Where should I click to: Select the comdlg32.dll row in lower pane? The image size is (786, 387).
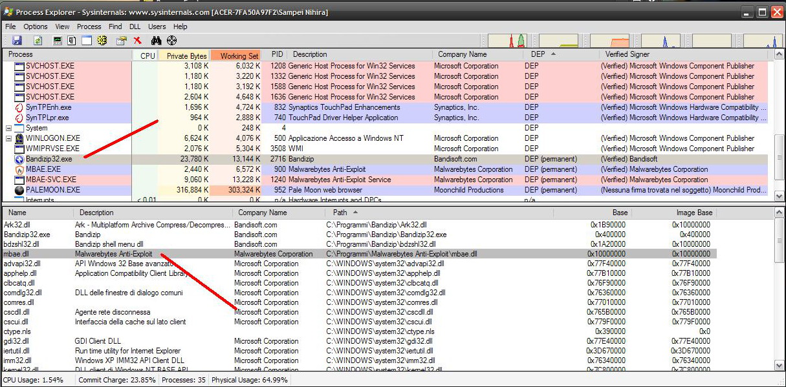pyautogui.click(x=359, y=293)
